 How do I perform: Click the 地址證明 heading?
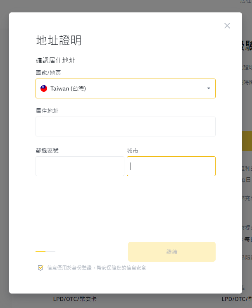click(59, 40)
